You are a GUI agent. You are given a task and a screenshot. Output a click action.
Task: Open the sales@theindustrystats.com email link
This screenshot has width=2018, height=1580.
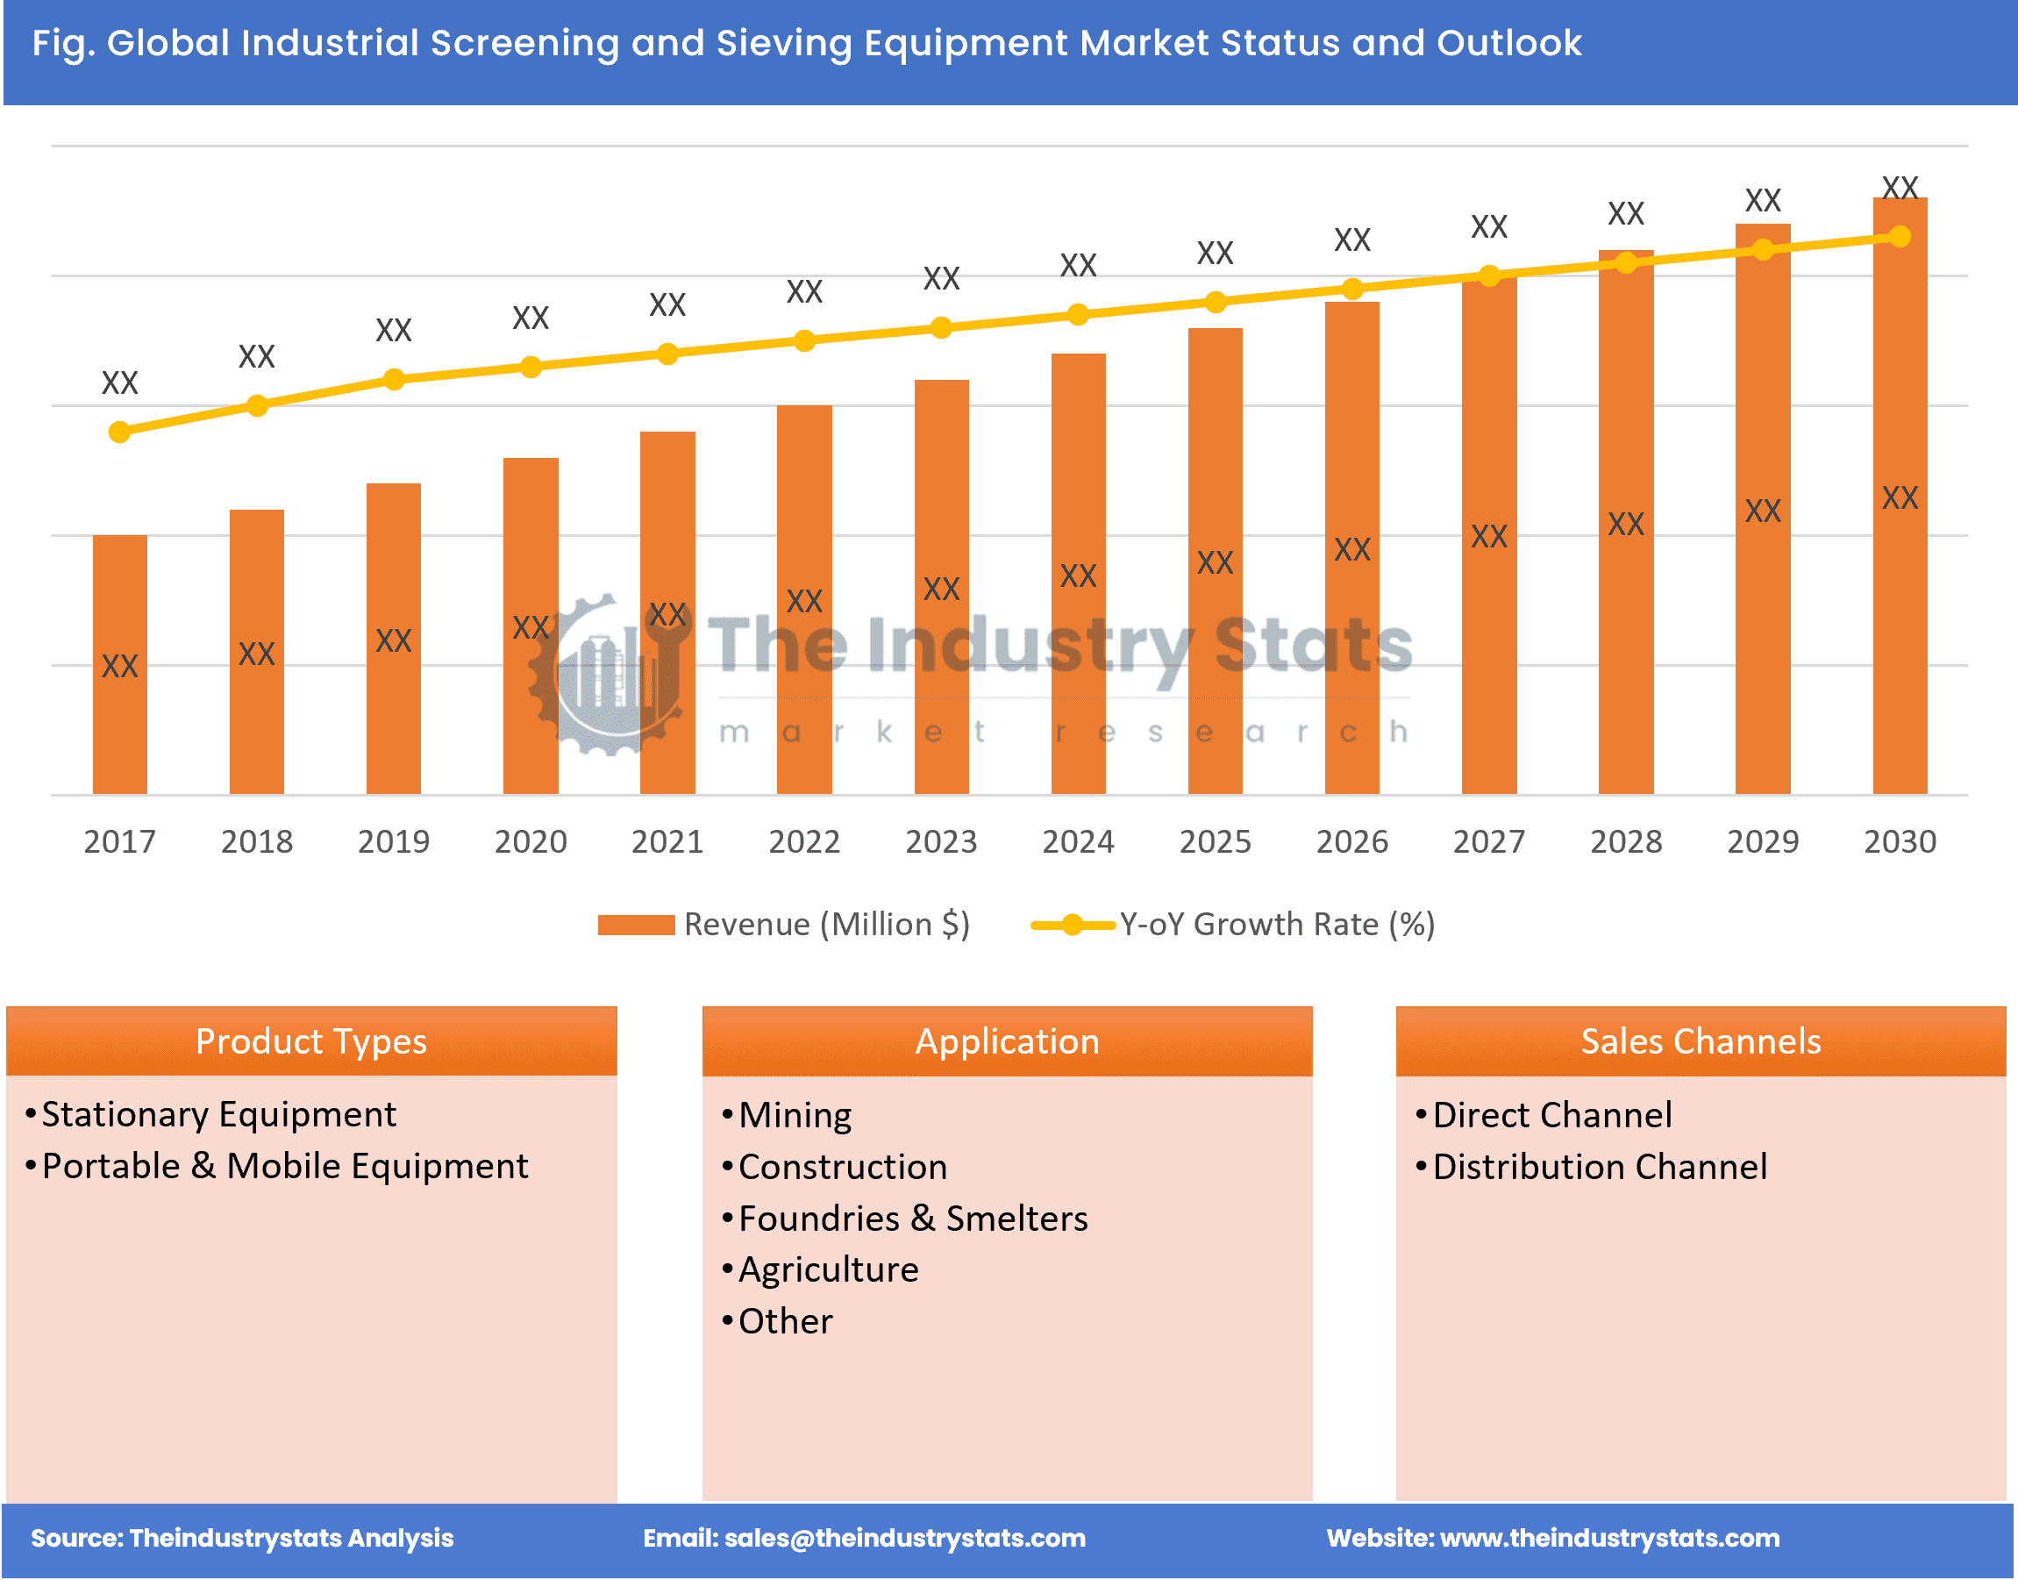[x=904, y=1540]
